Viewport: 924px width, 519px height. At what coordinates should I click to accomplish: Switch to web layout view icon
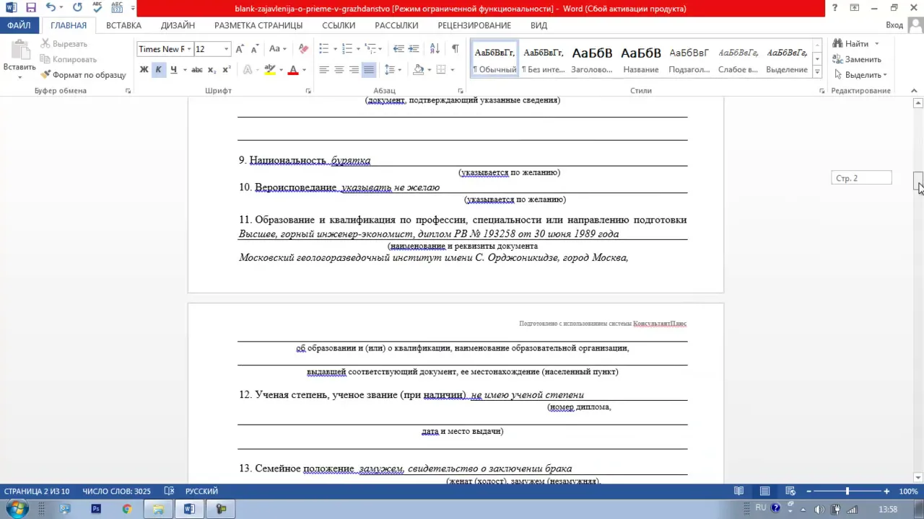tap(790, 492)
